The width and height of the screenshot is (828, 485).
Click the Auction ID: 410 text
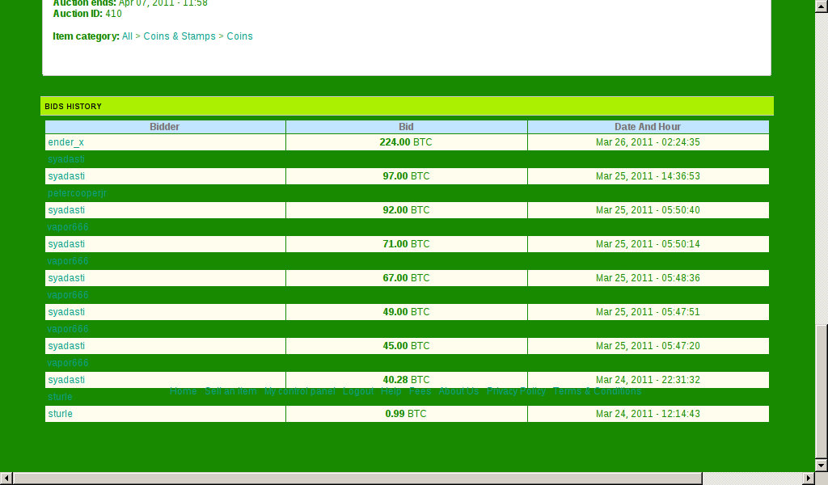87,14
